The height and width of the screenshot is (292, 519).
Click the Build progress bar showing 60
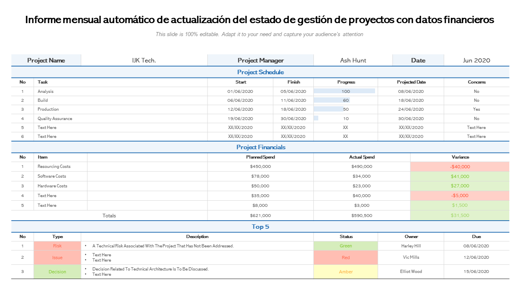click(332, 100)
